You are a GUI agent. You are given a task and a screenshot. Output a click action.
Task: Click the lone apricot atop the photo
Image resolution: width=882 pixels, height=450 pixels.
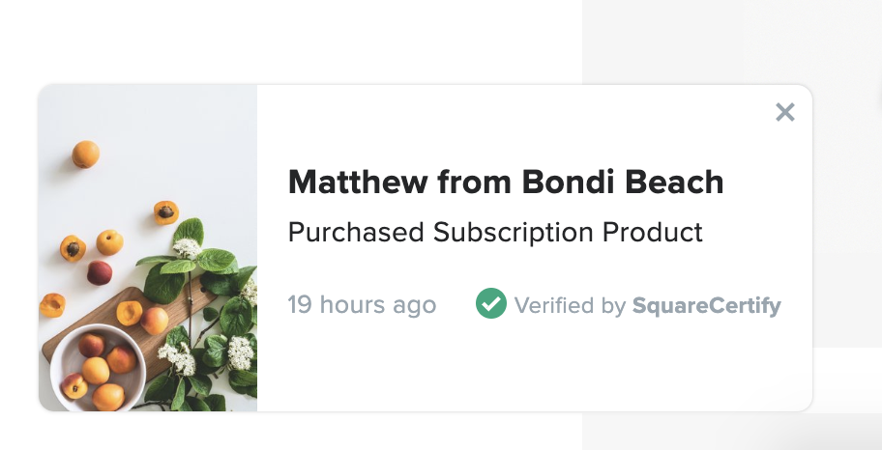[85, 154]
